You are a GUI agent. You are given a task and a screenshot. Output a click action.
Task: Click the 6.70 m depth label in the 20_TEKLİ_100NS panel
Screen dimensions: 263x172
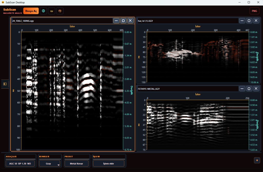click(x=128, y=150)
